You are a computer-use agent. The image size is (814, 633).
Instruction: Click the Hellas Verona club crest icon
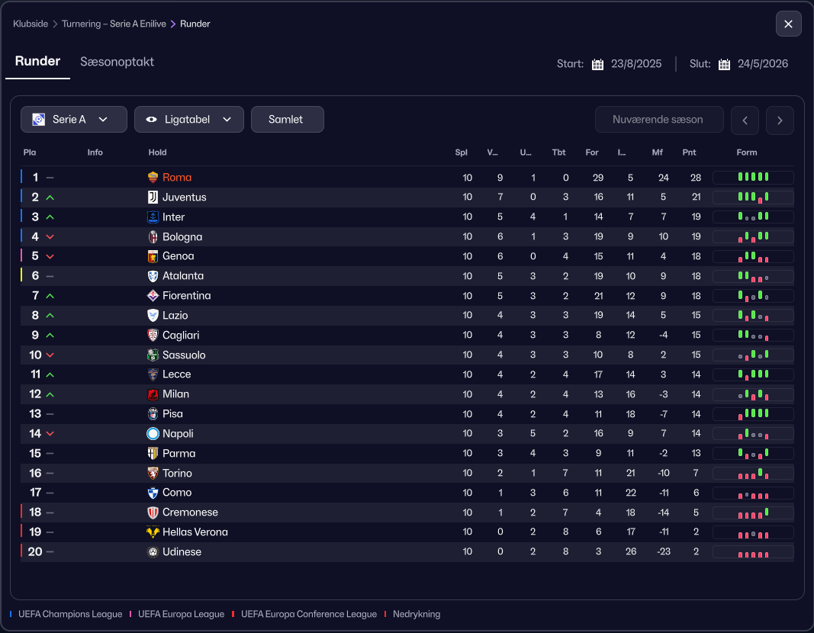click(153, 532)
